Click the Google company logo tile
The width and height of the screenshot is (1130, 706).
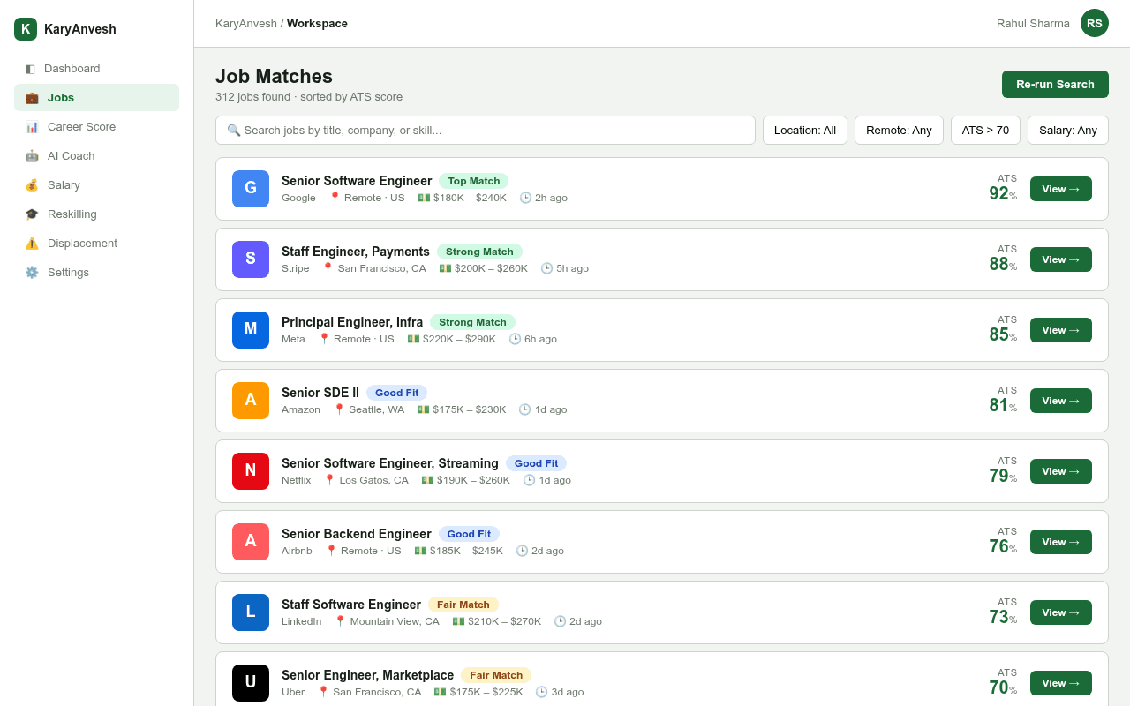[251, 189]
